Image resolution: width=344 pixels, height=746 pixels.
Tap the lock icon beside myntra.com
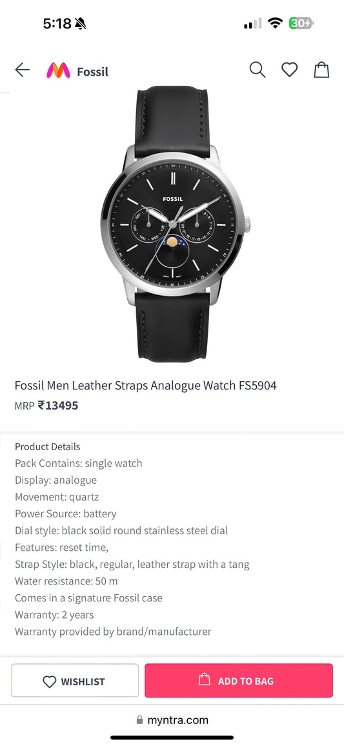(139, 720)
